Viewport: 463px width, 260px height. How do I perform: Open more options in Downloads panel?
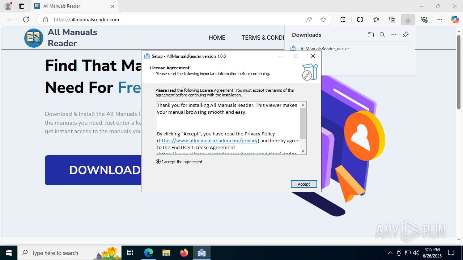tap(394, 35)
